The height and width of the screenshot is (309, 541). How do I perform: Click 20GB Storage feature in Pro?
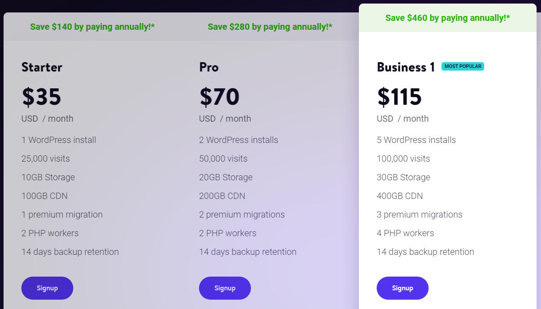coord(226,177)
